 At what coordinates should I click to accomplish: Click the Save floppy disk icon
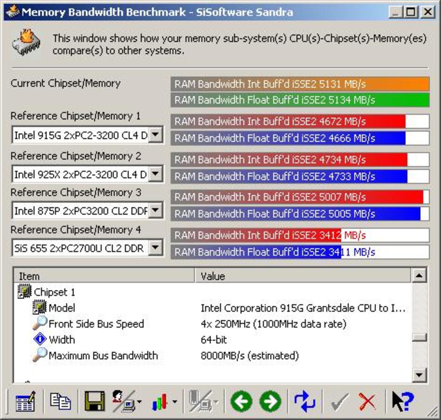[x=95, y=401]
